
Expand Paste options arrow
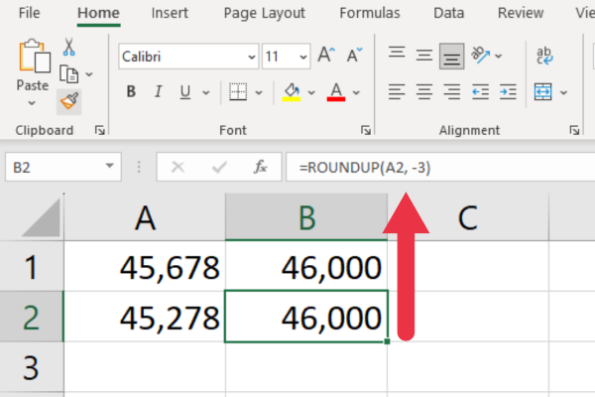[x=32, y=103]
